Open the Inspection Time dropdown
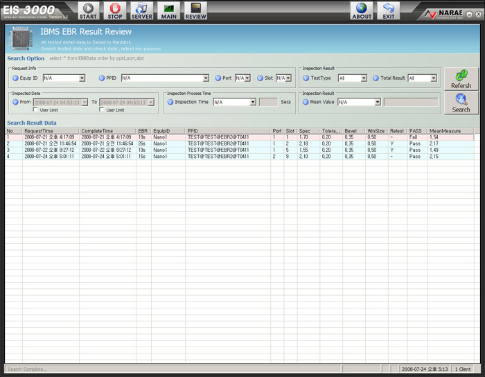 [x=253, y=102]
